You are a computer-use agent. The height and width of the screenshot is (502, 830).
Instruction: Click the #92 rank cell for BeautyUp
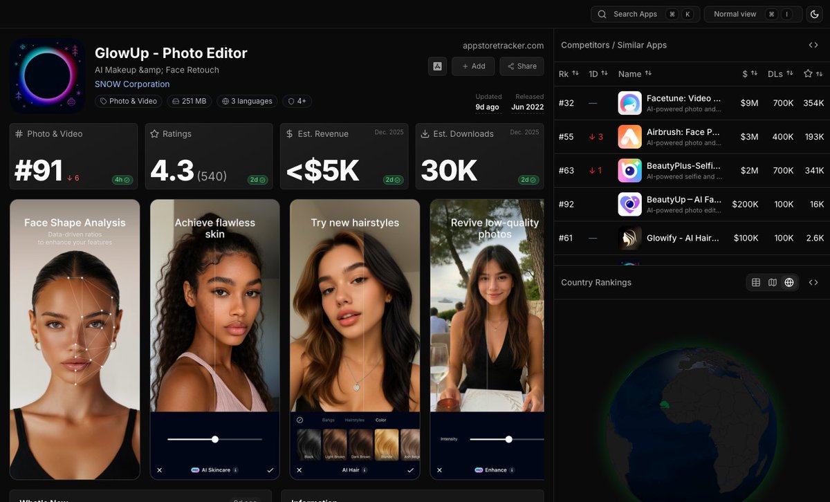pyautogui.click(x=566, y=205)
